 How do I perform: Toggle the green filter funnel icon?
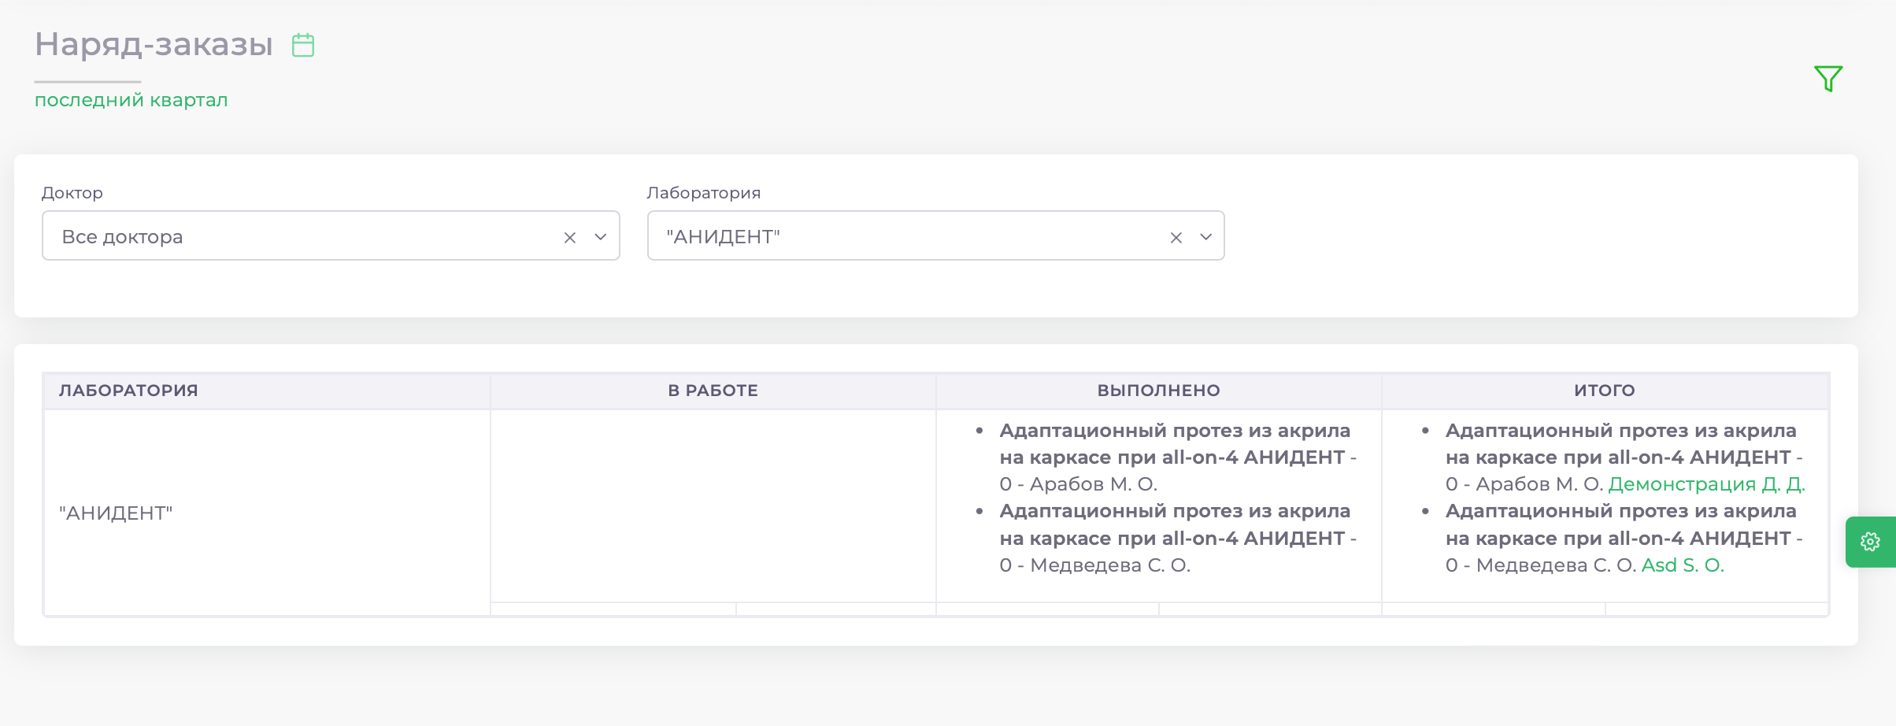coord(1828,78)
